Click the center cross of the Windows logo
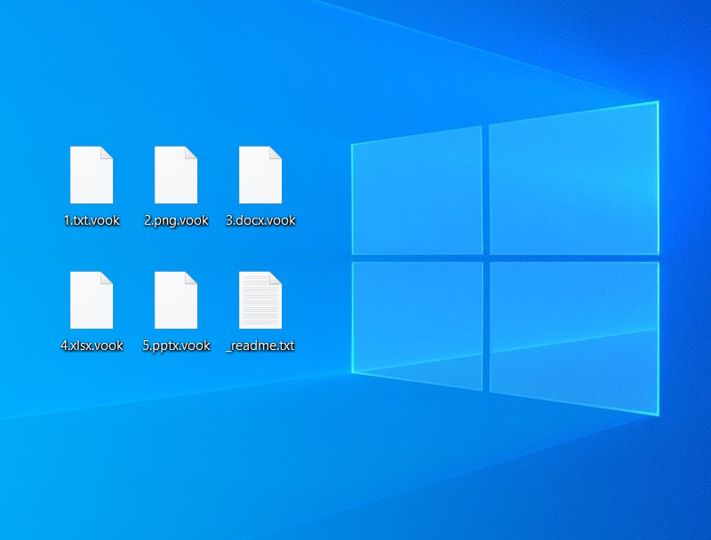This screenshot has height=540, width=711. [486, 258]
